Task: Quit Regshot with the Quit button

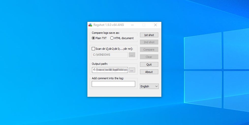Action: pos(149,65)
